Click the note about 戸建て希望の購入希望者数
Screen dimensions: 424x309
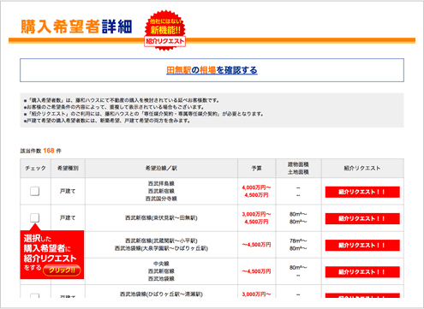tap(107, 121)
